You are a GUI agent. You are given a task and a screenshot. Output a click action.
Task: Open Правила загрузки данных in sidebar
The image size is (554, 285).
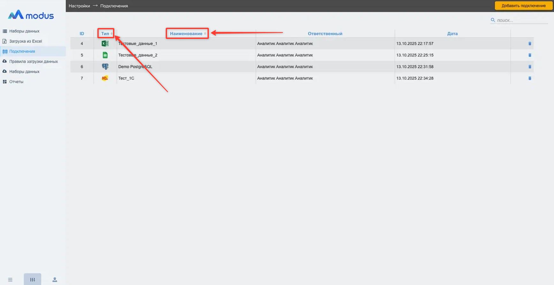pyautogui.click(x=34, y=62)
